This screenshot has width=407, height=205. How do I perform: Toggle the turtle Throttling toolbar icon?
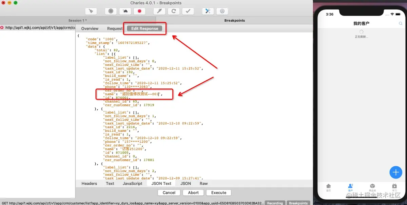tap(125, 11)
